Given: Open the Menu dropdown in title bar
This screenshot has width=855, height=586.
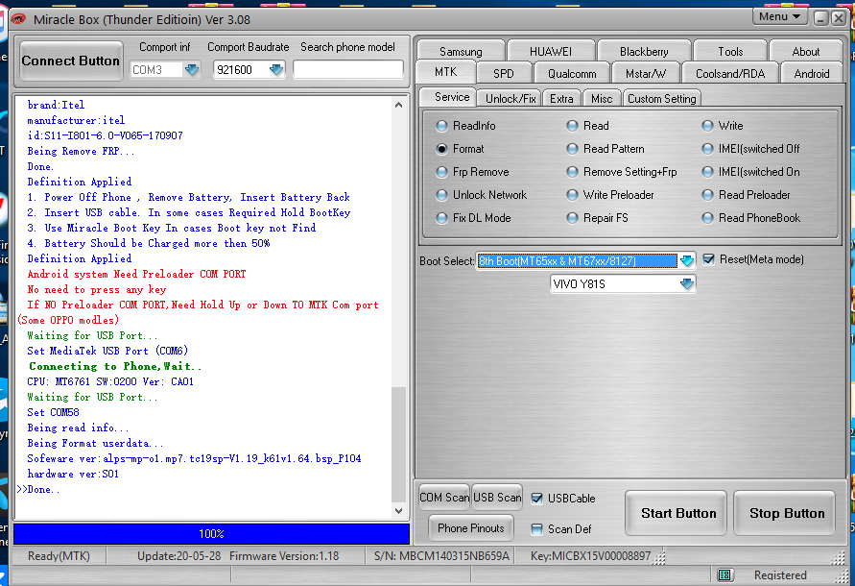Looking at the screenshot, I should coord(779,17).
